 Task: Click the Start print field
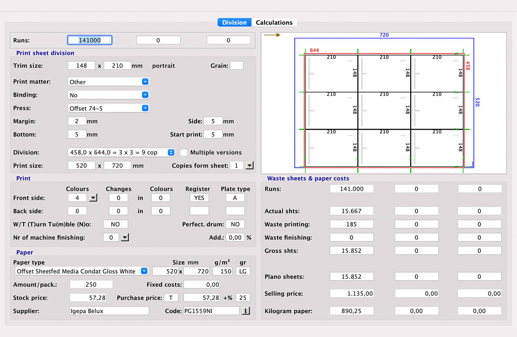pos(213,134)
